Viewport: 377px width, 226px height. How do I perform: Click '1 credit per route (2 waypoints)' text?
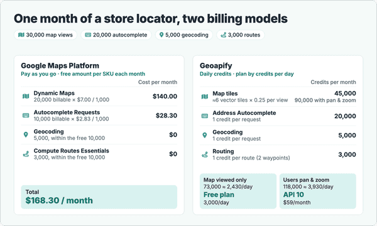click(251, 158)
